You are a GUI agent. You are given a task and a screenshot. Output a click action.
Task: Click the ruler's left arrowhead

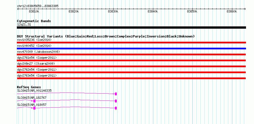(x=18, y=9)
